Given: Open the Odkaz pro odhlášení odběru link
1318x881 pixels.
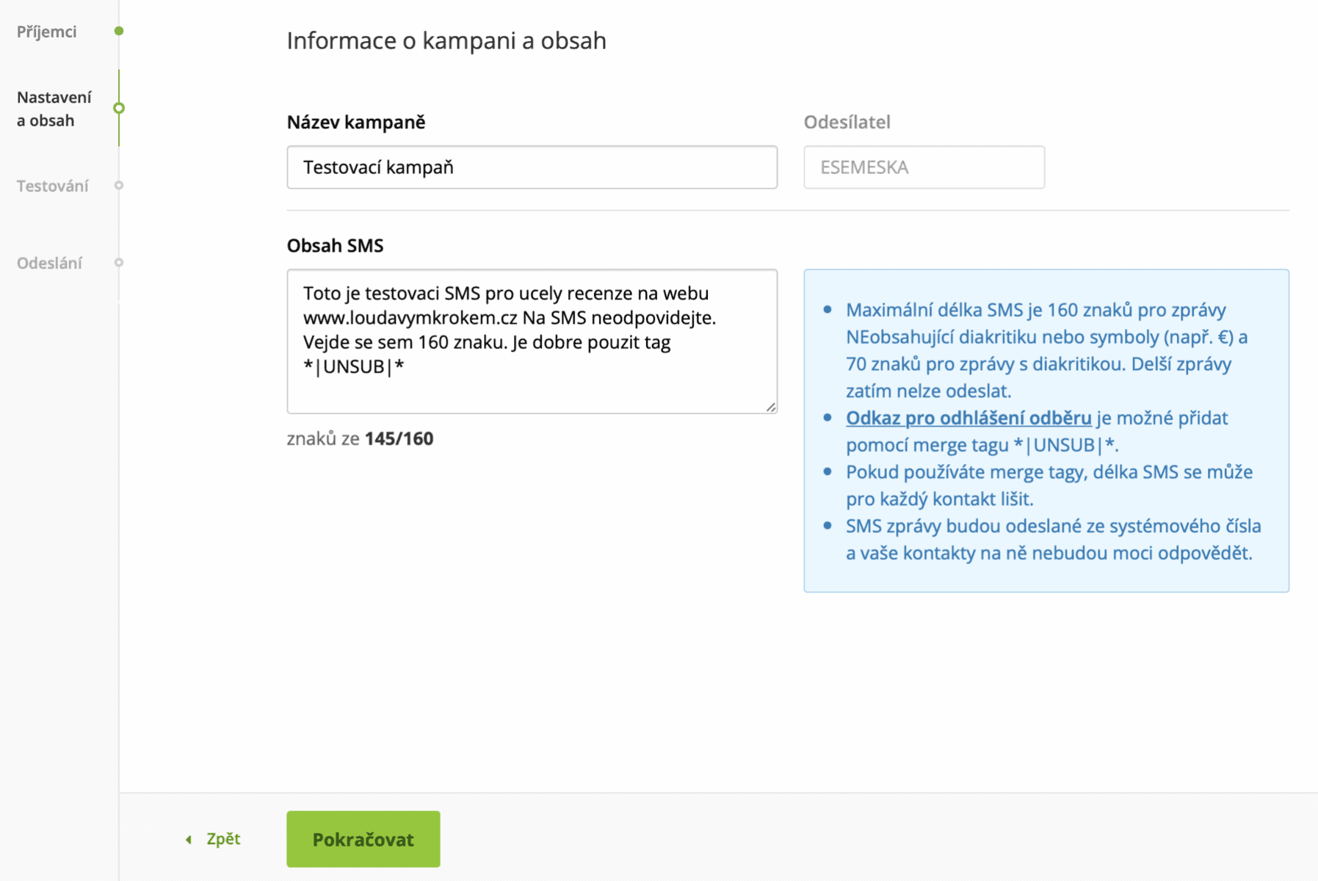Looking at the screenshot, I should coord(968,418).
